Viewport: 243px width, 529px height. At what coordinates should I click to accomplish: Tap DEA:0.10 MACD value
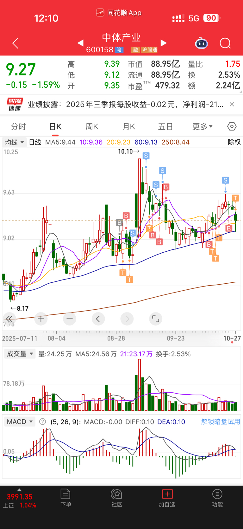171,422
